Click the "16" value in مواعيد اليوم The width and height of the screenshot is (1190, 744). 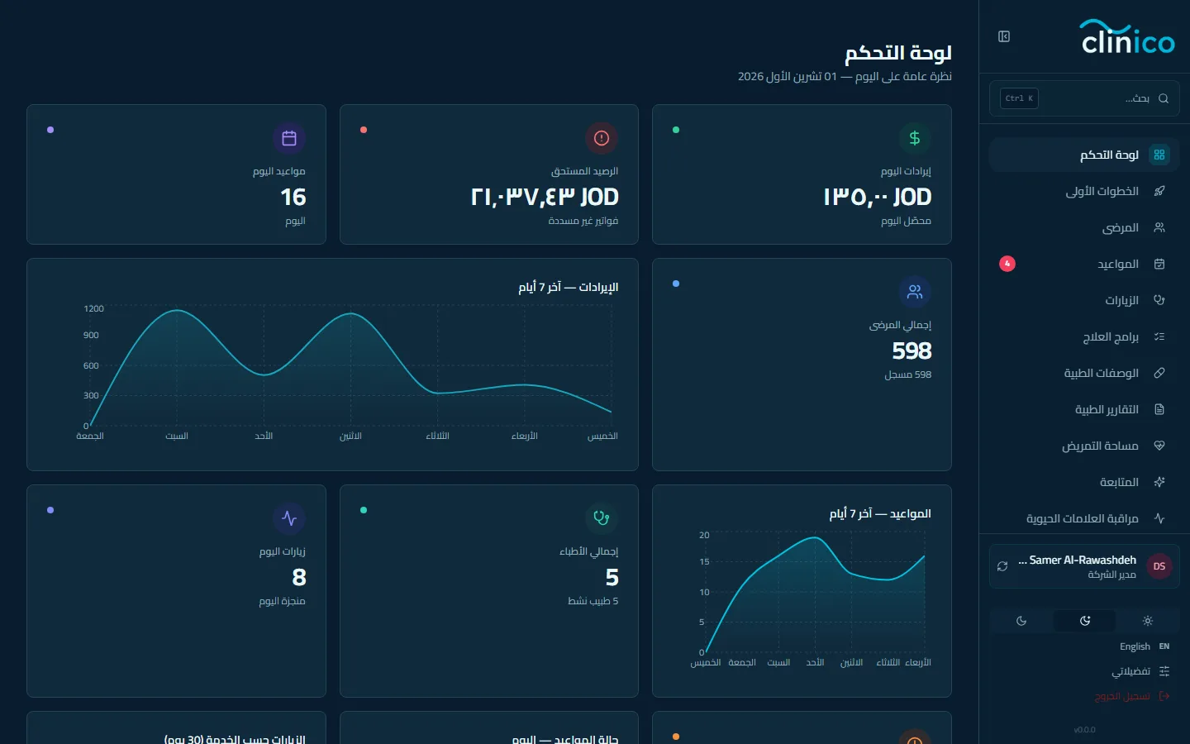[293, 197]
